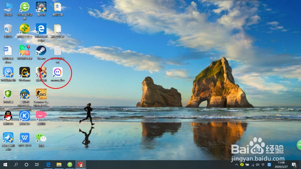Open 360 security tray icon

(242, 164)
